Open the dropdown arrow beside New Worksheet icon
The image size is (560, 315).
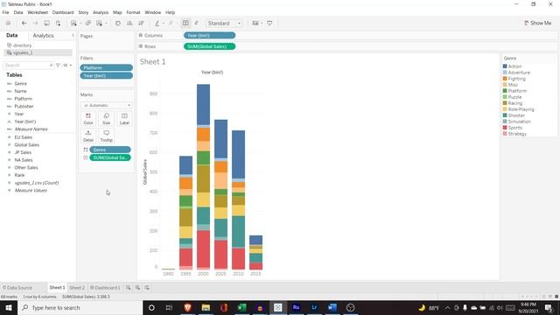click(80, 24)
